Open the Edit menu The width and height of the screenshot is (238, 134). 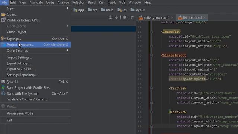coord(13,3)
